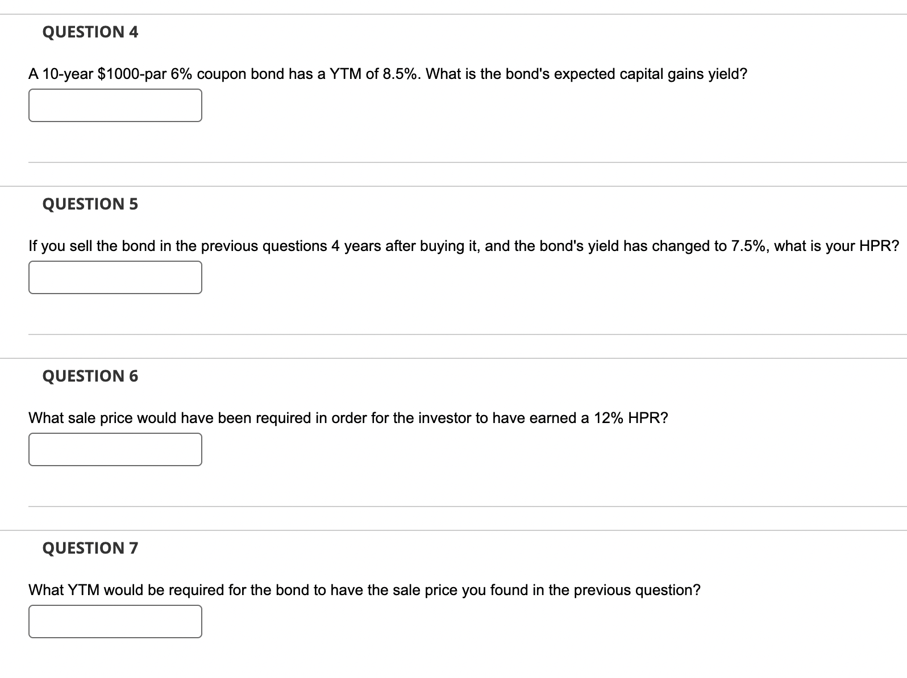Click the required YTM question text
Viewport: 907px width, 678px height.
click(364, 589)
